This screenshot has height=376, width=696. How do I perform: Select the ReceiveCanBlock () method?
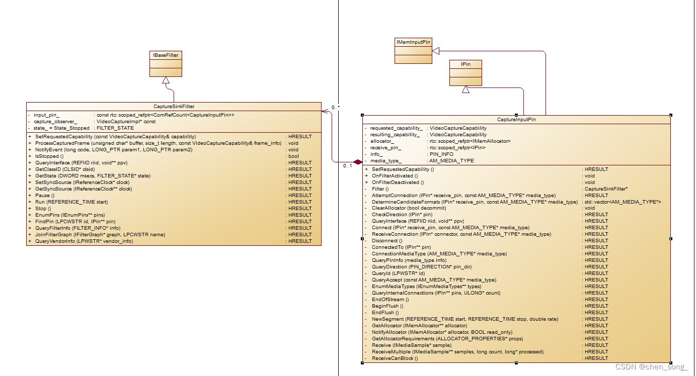pyautogui.click(x=516, y=358)
